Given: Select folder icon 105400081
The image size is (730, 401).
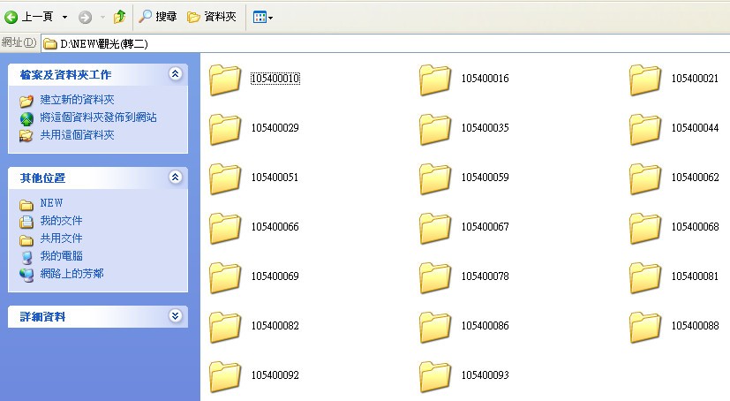Looking at the screenshot, I should (x=644, y=278).
